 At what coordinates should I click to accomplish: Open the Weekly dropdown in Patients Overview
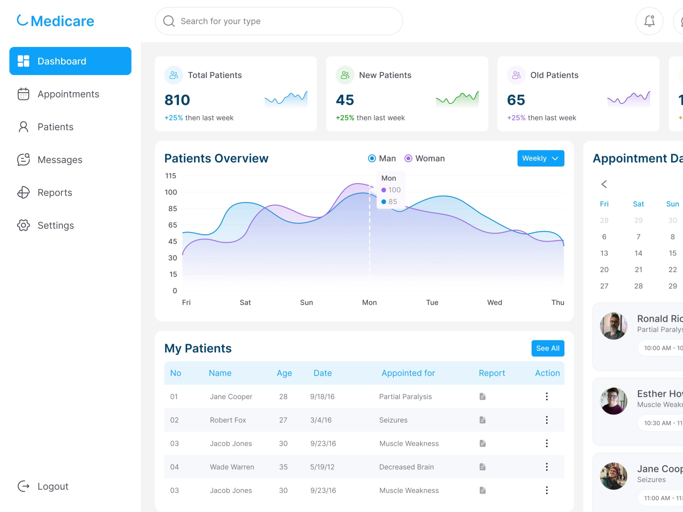[540, 158]
